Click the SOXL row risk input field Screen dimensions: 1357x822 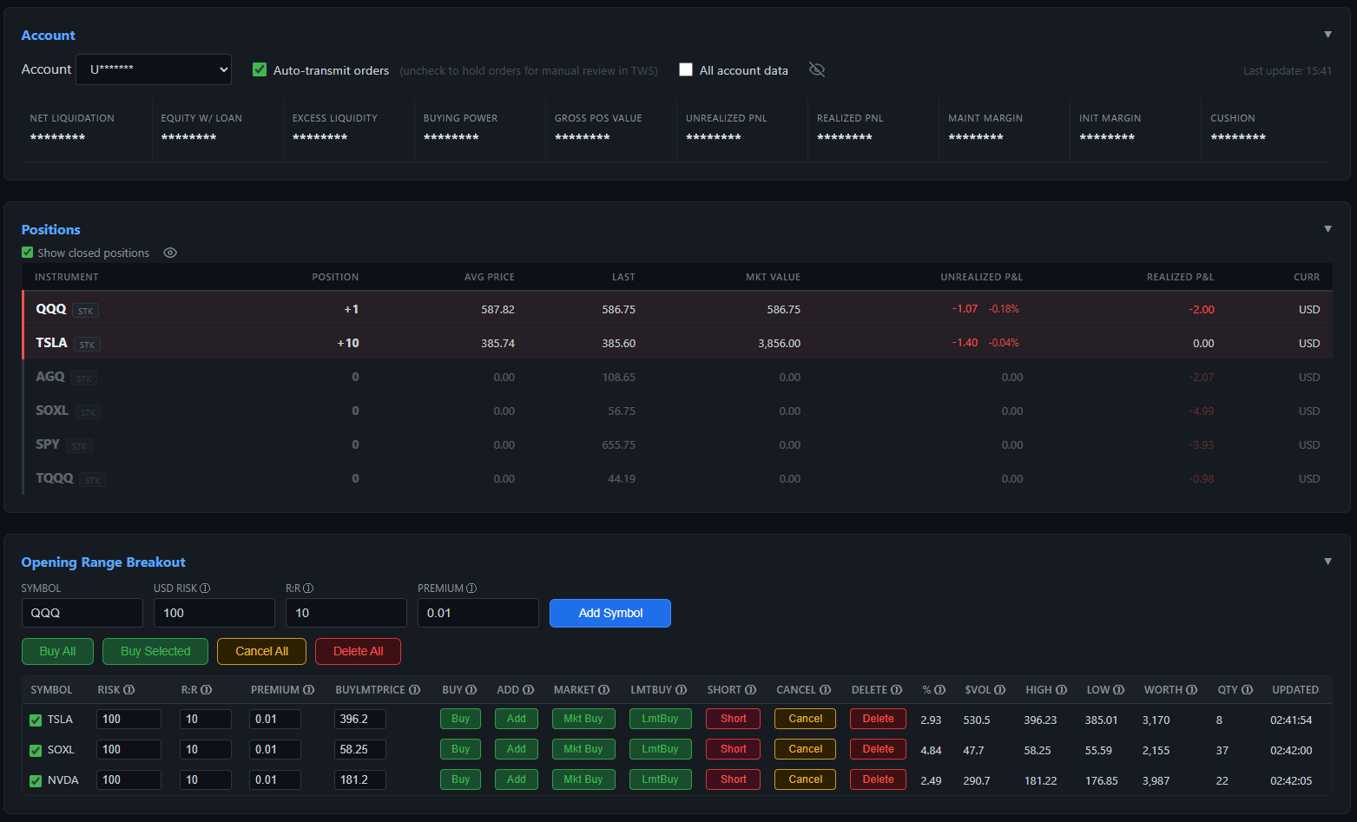[128, 749]
